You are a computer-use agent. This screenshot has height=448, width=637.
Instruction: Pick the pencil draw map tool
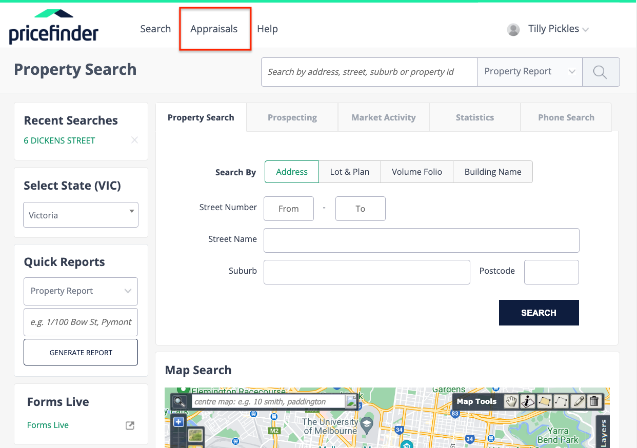578,401
